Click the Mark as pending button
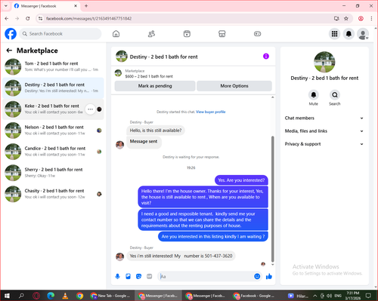 [155, 86]
